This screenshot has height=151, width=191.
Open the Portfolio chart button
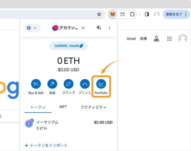coord(101,87)
